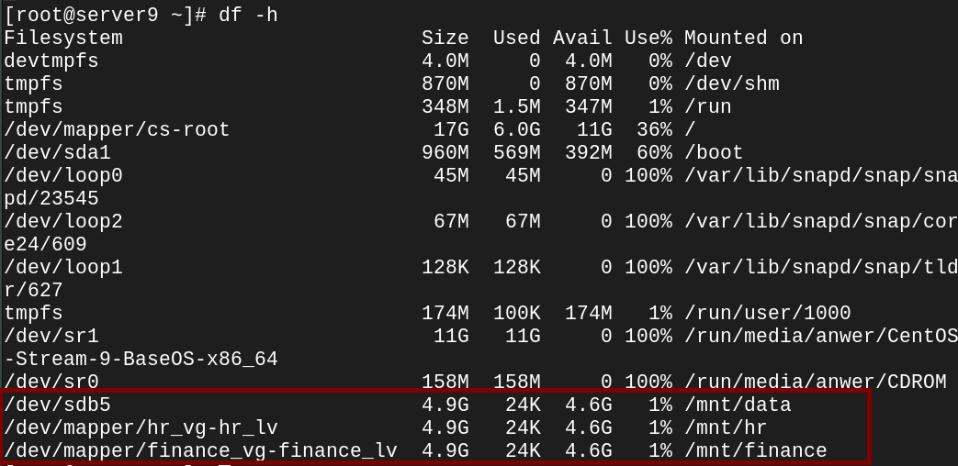
Task: Click the '/mnt/data' mount point
Action: (738, 405)
